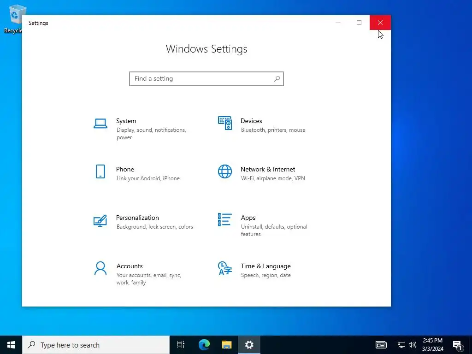
Task: Open the network status tray icon
Action: (401, 345)
